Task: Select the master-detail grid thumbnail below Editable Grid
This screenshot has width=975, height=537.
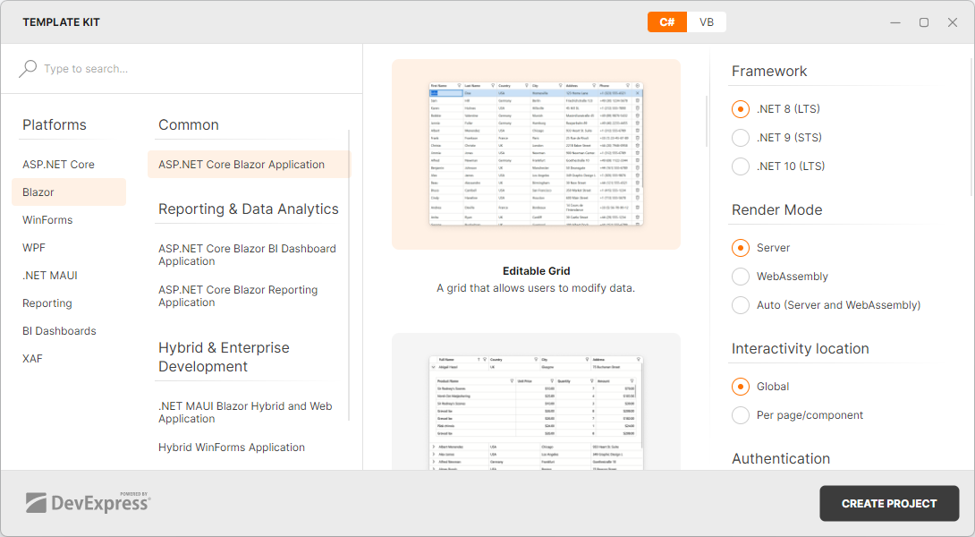Action: coord(536,402)
